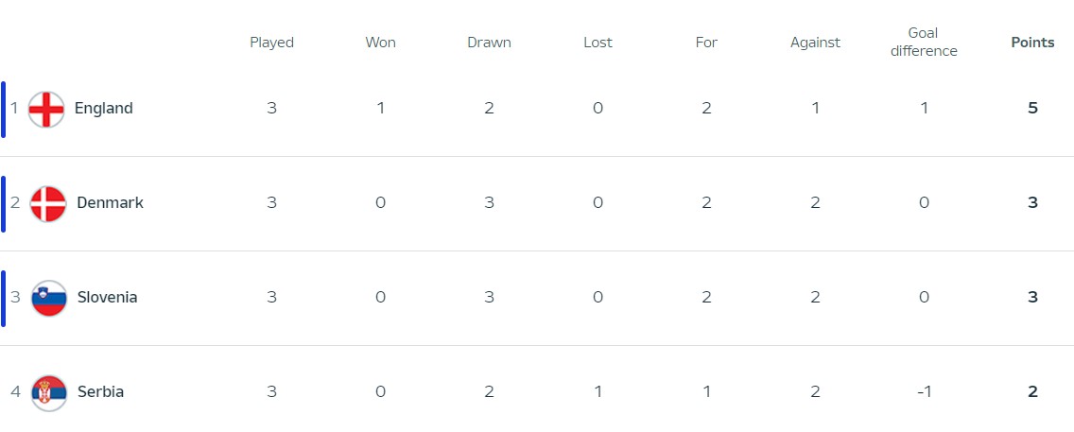This screenshot has height=432, width=1074.
Task: Click the Denmark flag icon
Action: [47, 203]
